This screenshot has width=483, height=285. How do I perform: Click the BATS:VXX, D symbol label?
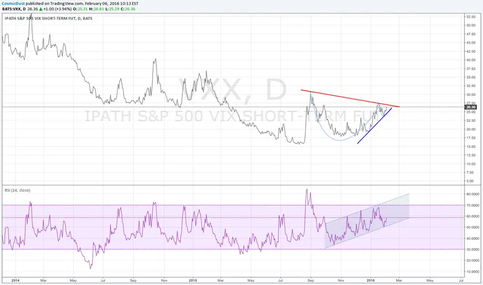[14, 9]
